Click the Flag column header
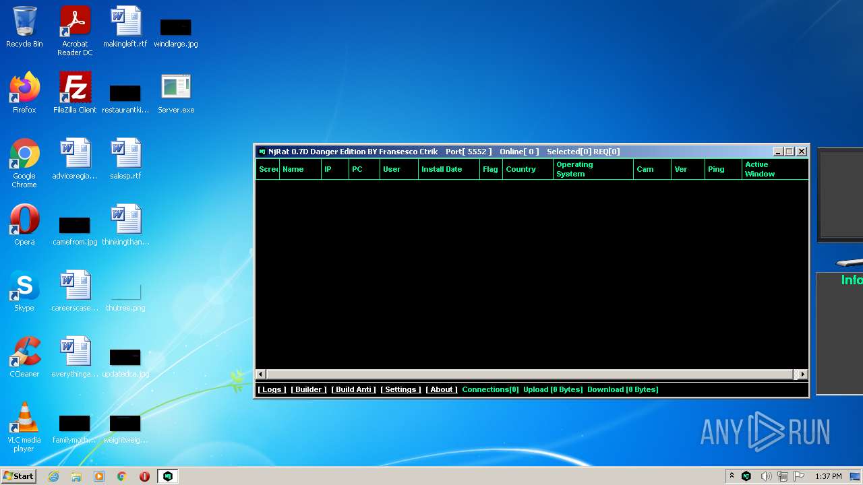 pyautogui.click(x=491, y=169)
